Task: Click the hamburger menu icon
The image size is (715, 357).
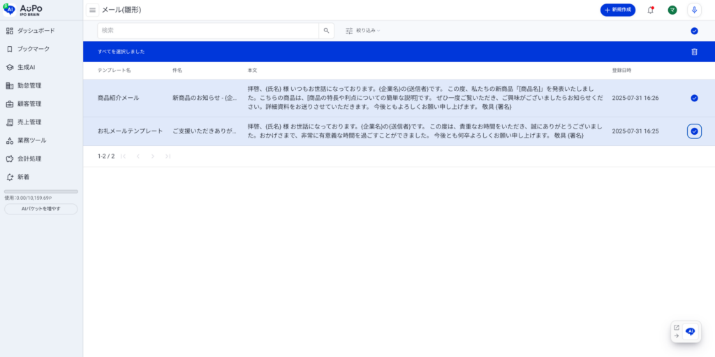Action: (92, 10)
